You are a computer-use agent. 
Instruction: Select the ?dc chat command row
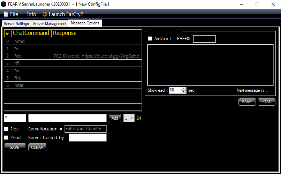tap(32, 56)
